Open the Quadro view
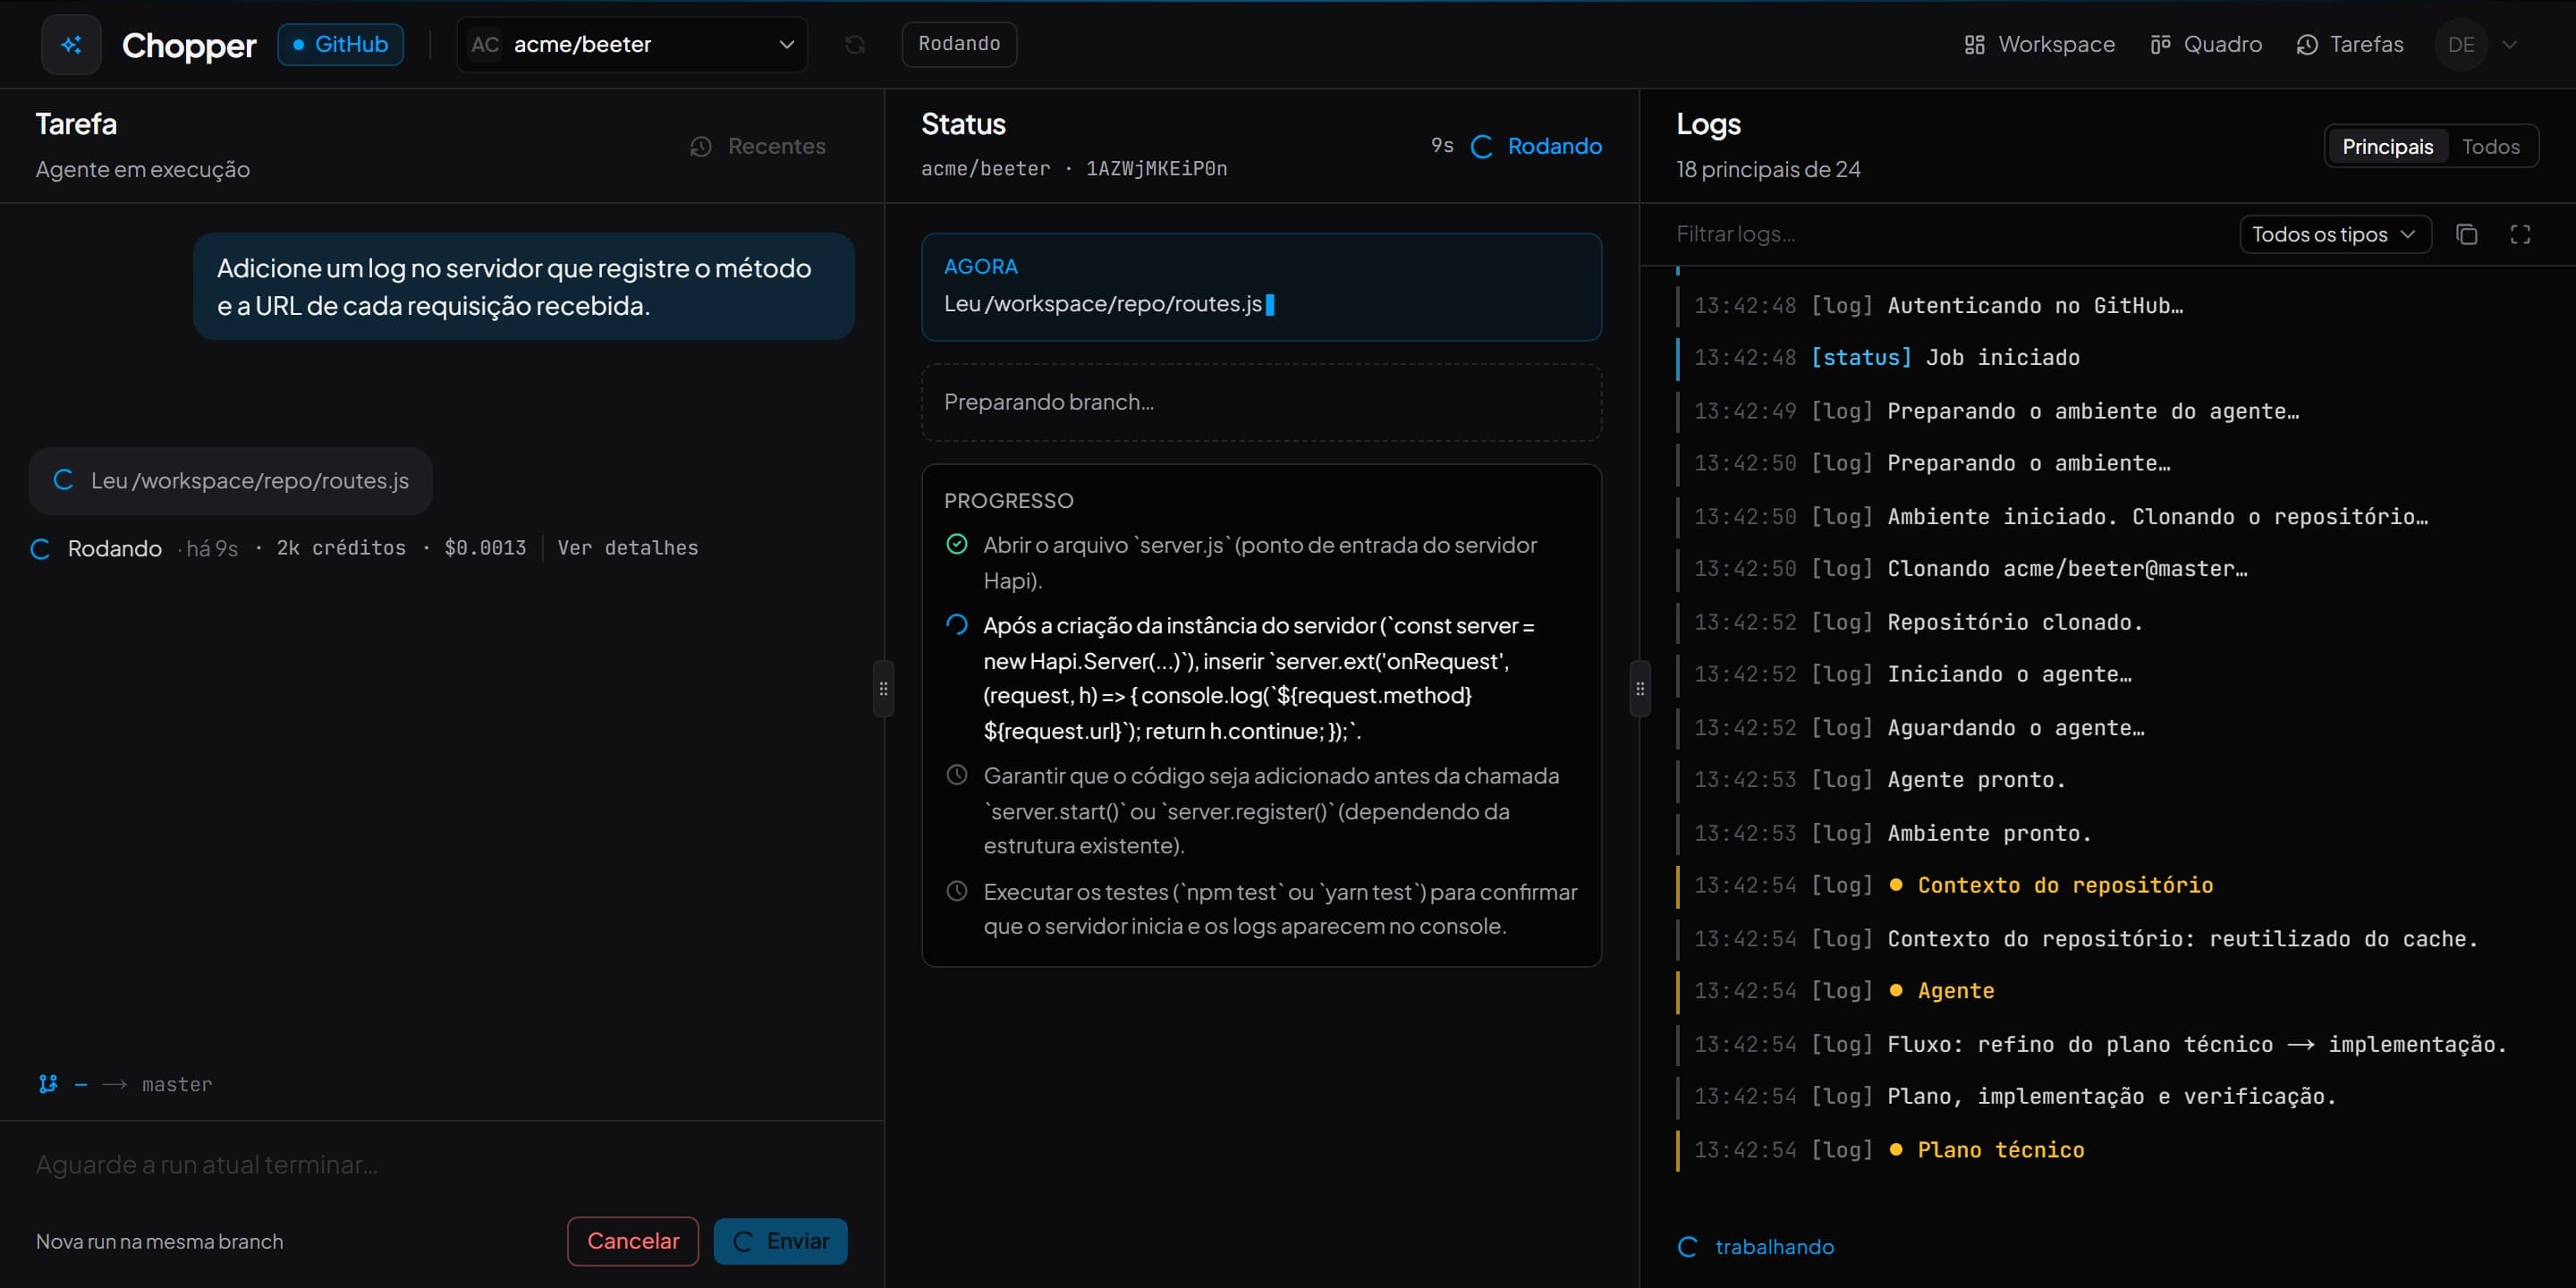 [2205, 45]
